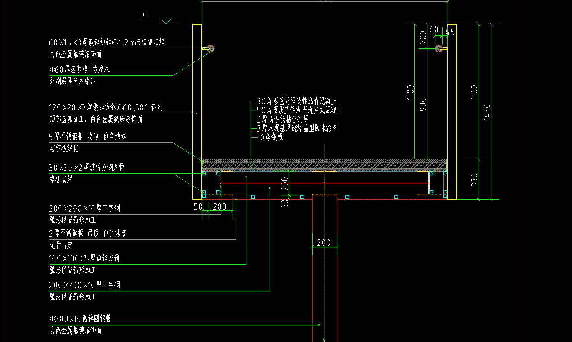The width and height of the screenshot is (572, 342).
Task: Click '弧形段需弧形加工' under the 100X100X5 label
Action: tap(73, 270)
